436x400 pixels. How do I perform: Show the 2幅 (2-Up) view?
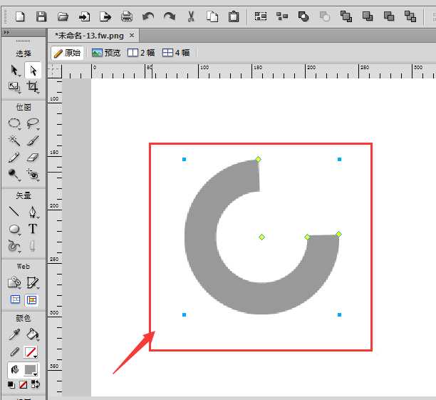point(140,53)
